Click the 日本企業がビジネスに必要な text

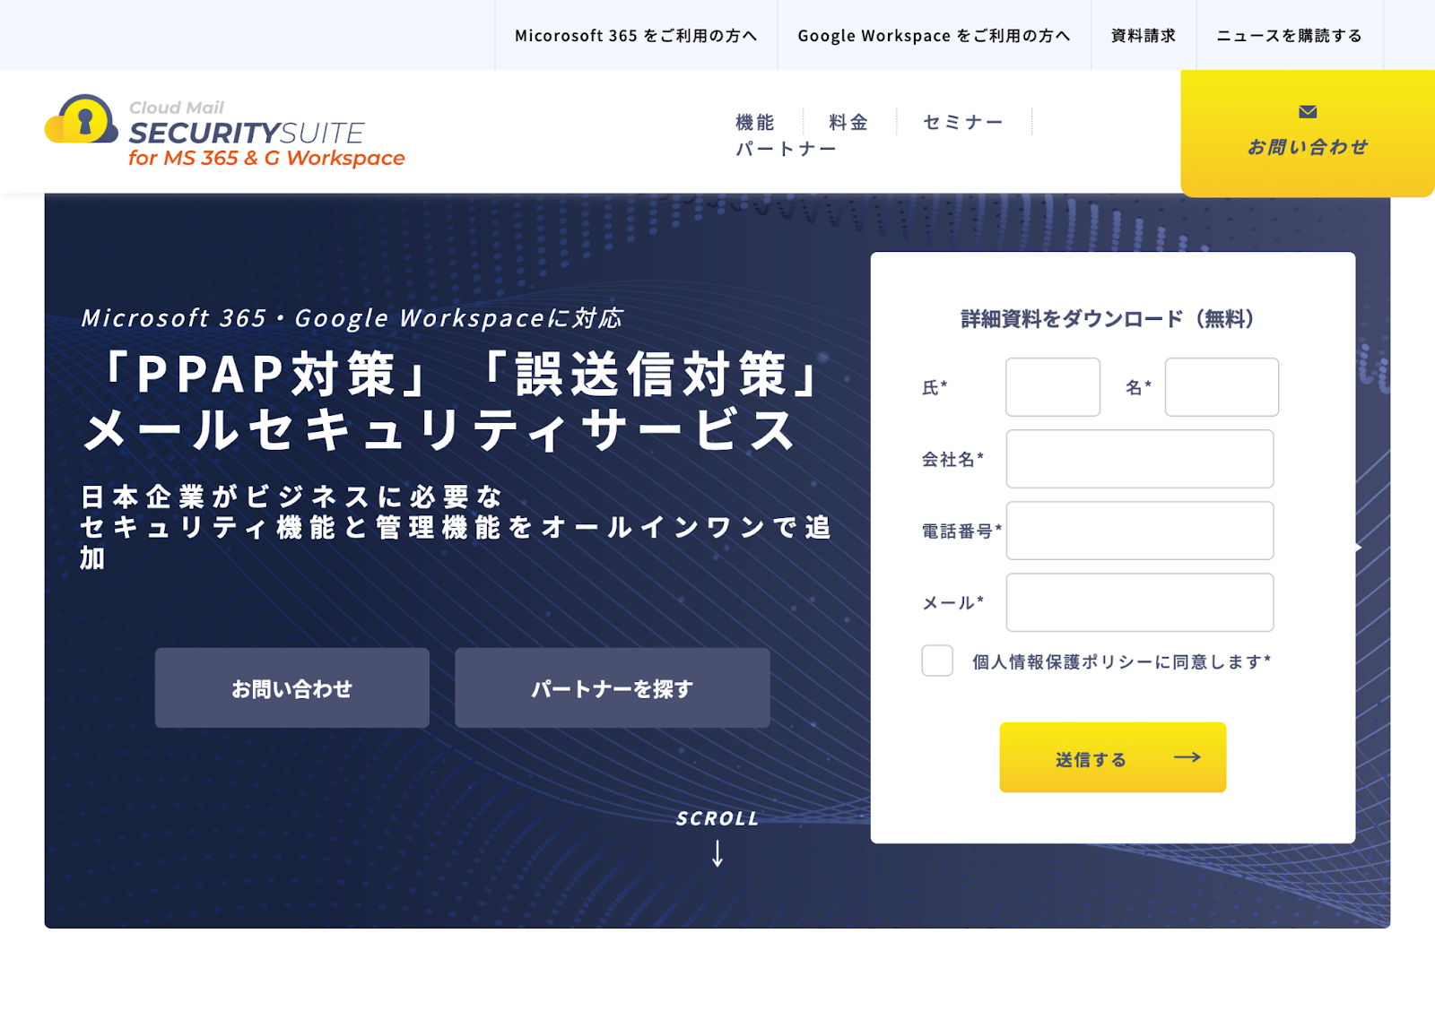(x=292, y=497)
